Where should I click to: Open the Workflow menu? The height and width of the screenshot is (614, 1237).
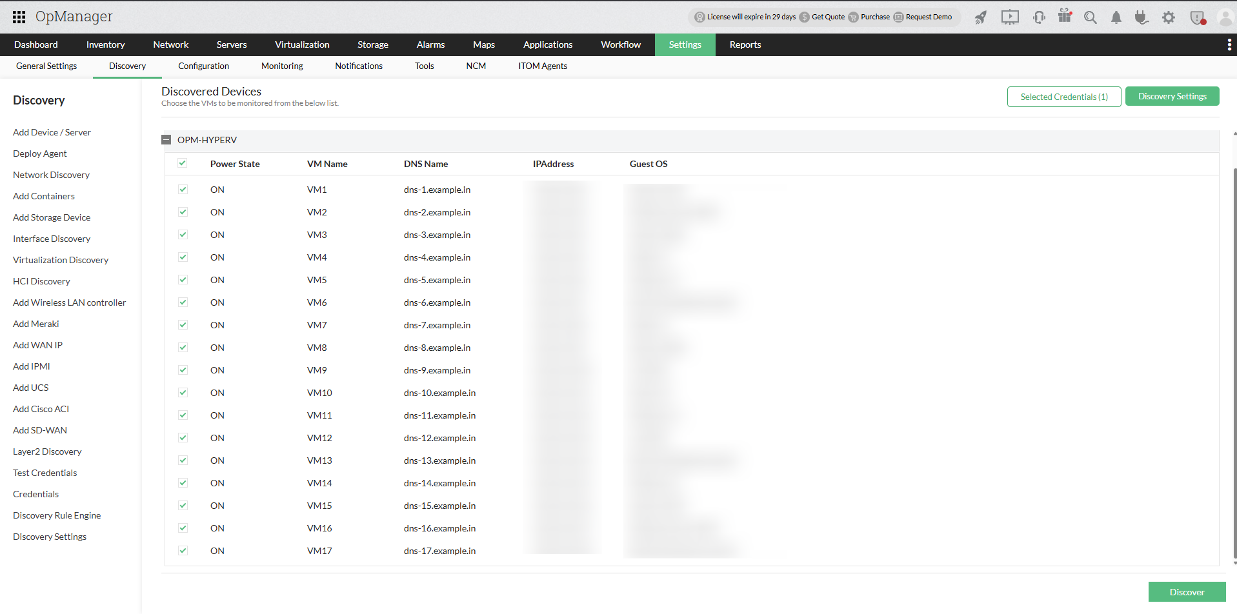click(x=621, y=45)
